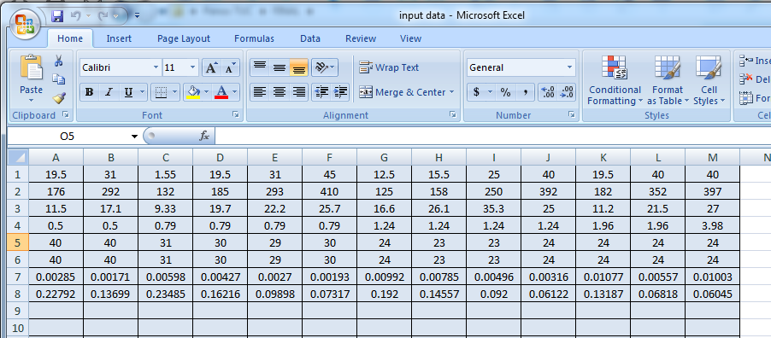Image resolution: width=771 pixels, height=338 pixels.
Task: Undo last action in Quick Access toolbar
Action: tap(75, 16)
